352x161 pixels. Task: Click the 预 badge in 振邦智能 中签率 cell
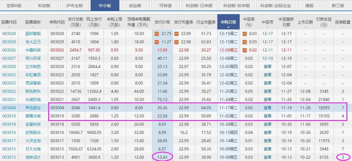click(x=244, y=34)
